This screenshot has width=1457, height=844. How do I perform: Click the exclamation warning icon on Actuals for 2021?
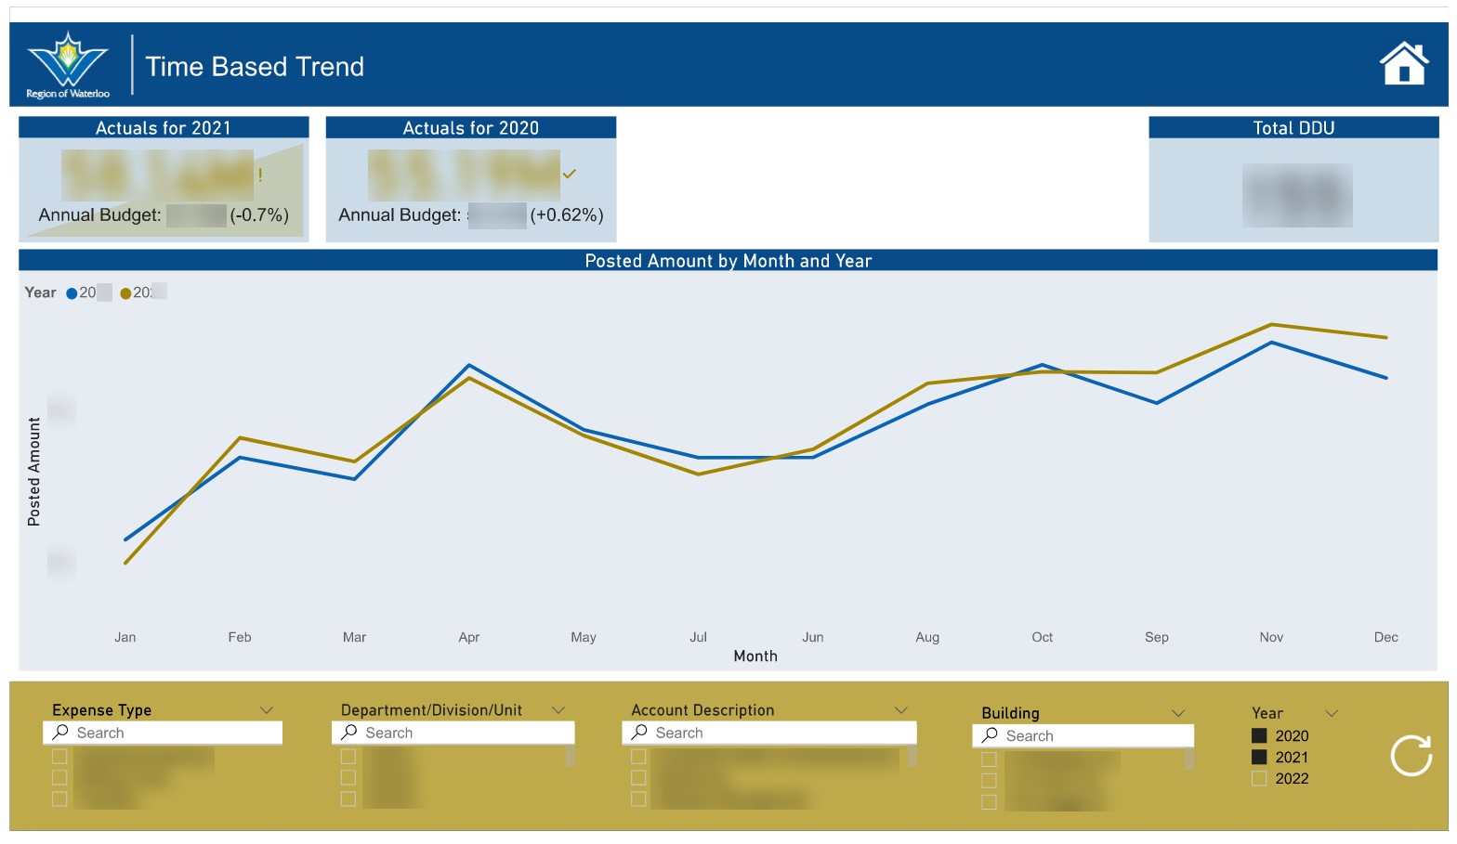click(260, 175)
